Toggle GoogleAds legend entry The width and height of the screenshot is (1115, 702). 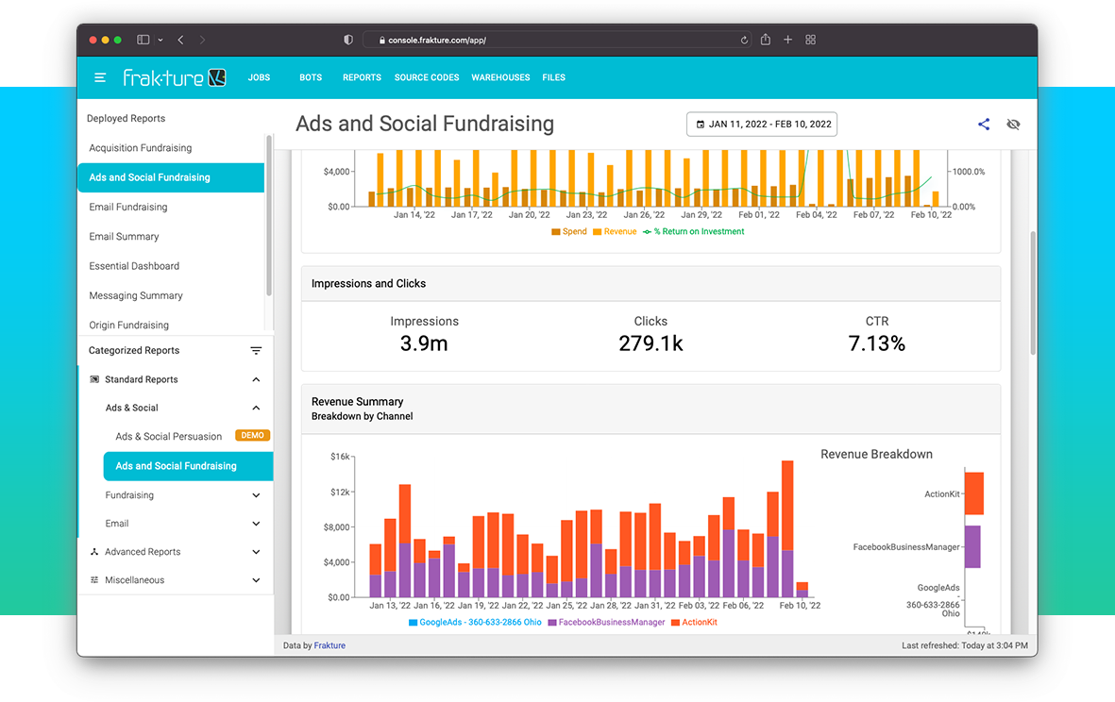tap(475, 623)
